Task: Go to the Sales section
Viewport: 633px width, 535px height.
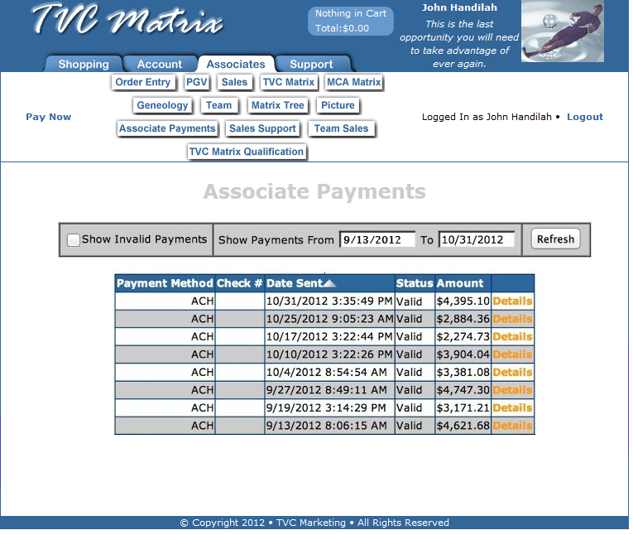Action: click(234, 82)
